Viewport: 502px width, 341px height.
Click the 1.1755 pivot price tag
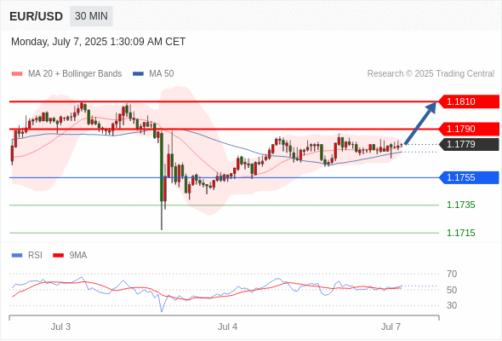click(x=469, y=177)
